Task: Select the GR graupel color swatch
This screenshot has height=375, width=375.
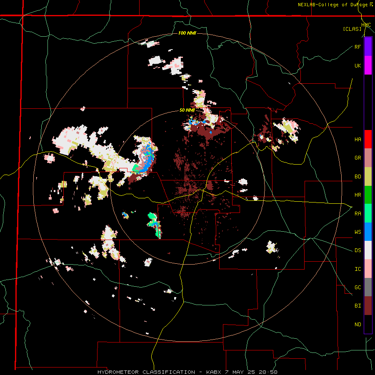Action: (x=368, y=158)
